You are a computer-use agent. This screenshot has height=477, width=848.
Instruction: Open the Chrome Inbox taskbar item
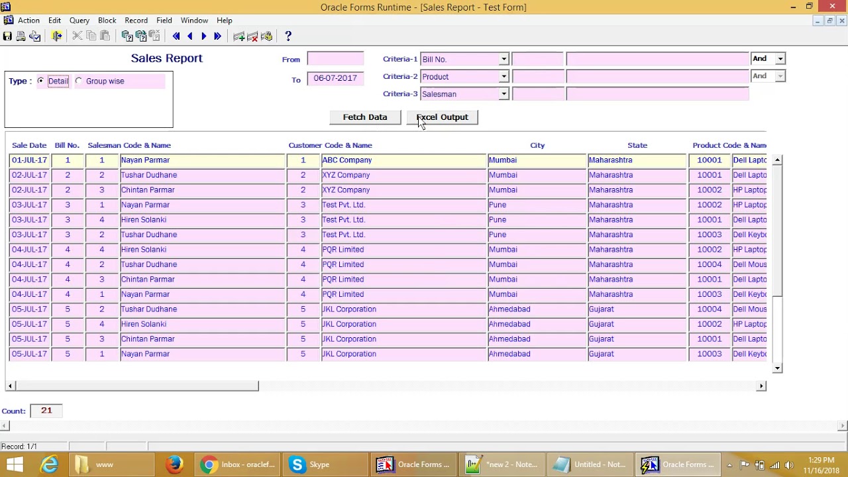tap(239, 464)
